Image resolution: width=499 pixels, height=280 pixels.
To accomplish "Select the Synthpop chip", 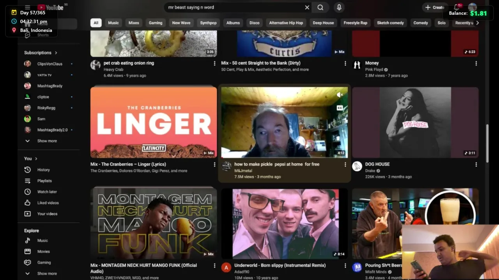I will (x=208, y=23).
